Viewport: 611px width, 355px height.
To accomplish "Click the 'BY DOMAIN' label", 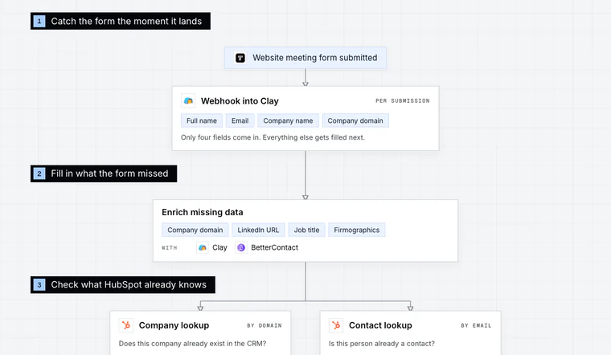I will pos(264,325).
